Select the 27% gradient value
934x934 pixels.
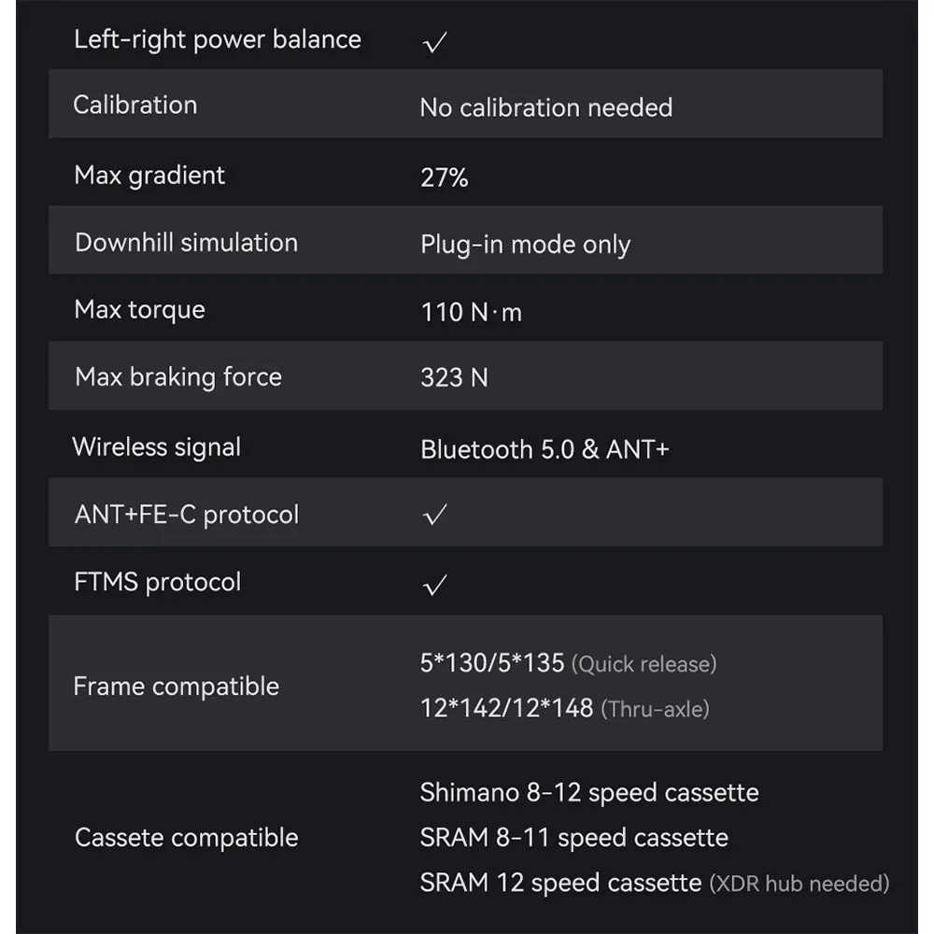(444, 177)
